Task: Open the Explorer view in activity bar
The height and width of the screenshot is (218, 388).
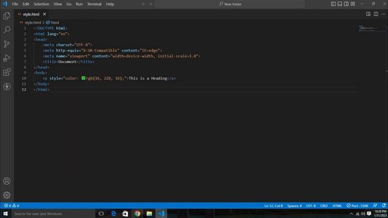Action: (7, 16)
